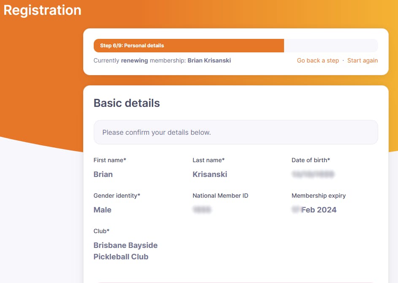Click the "Brisbane Bayside Pickleball Club" value
This screenshot has width=398, height=283.
(125, 251)
